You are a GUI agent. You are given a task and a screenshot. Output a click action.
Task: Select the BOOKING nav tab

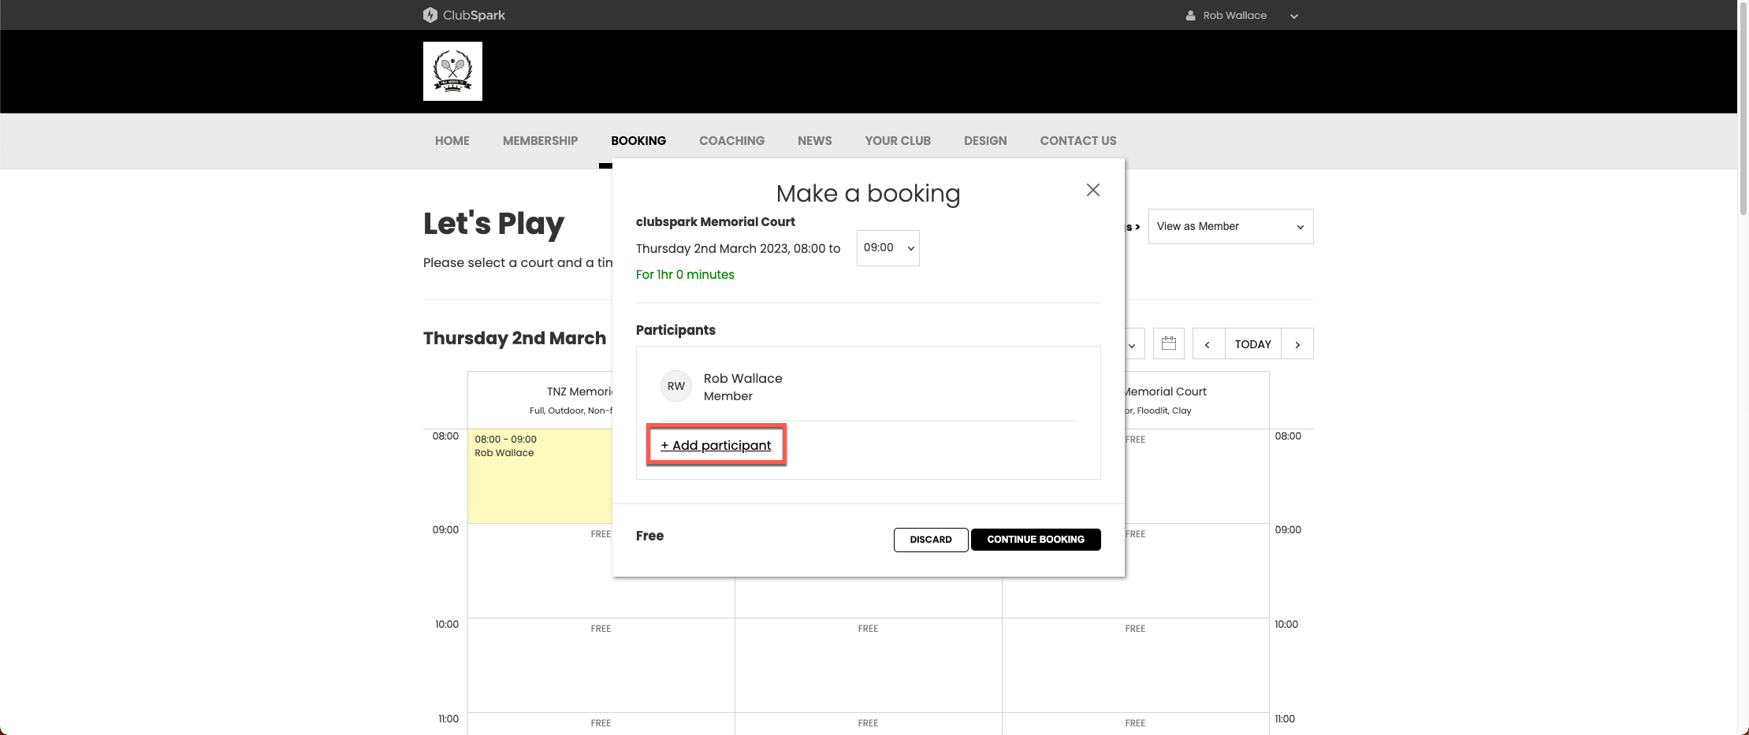pos(638,141)
